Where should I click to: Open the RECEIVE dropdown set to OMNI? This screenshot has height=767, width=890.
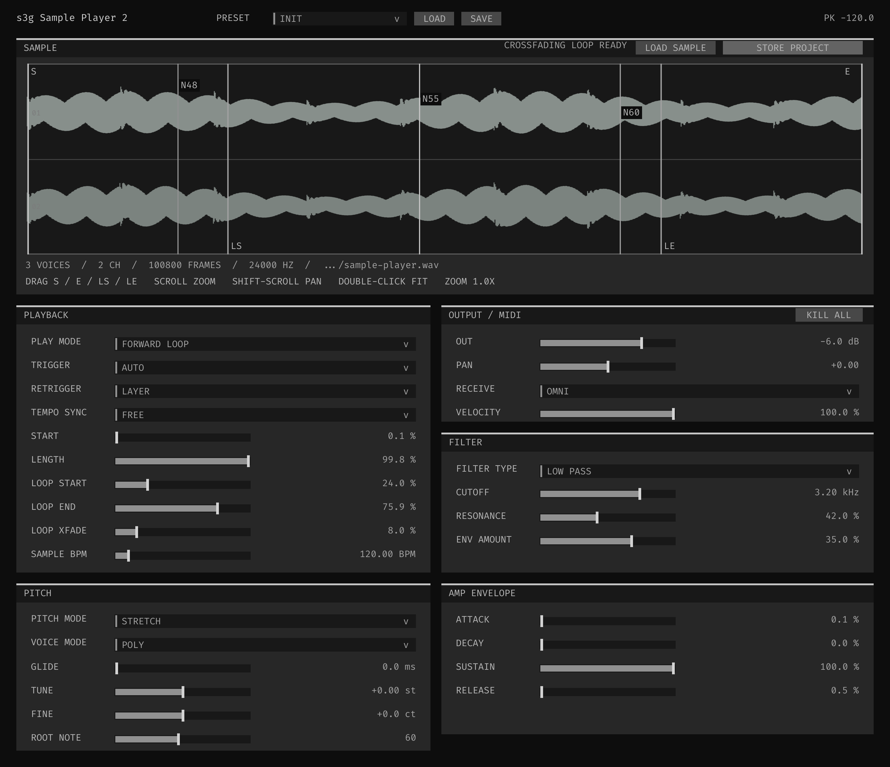(699, 391)
